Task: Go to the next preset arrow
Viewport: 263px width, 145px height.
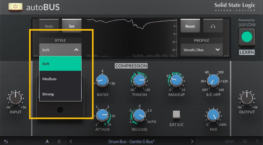Action: tap(192, 141)
